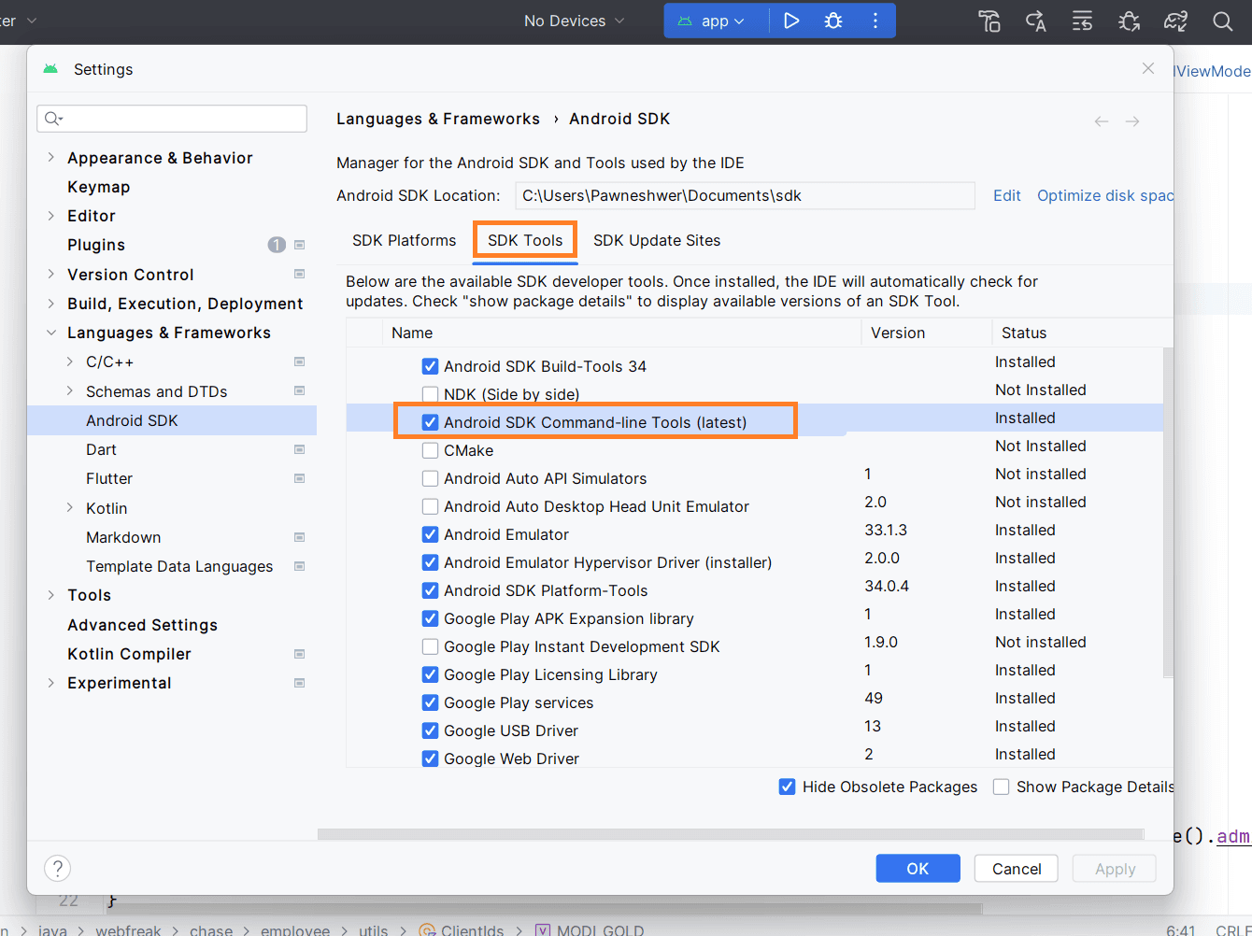Click the help question mark icon
The image size is (1252, 936).
point(58,869)
